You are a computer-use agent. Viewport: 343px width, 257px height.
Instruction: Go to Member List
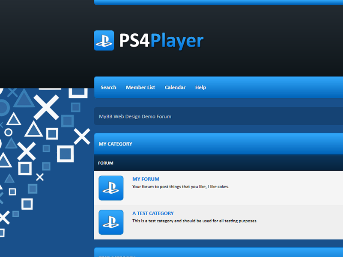pyautogui.click(x=140, y=87)
